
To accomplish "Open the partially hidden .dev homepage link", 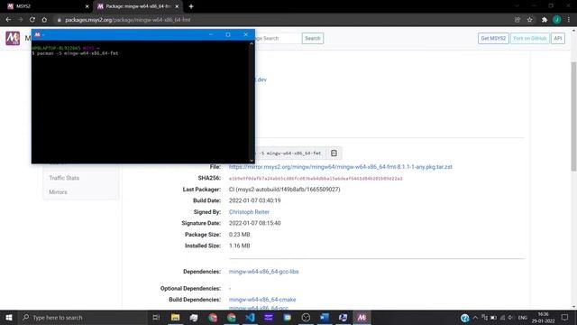I will point(261,79).
